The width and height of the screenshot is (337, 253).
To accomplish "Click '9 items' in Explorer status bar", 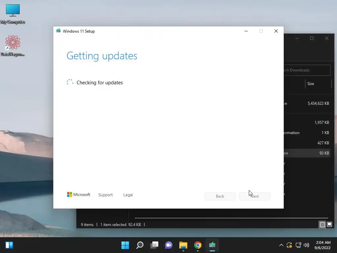I will [x=87, y=225].
